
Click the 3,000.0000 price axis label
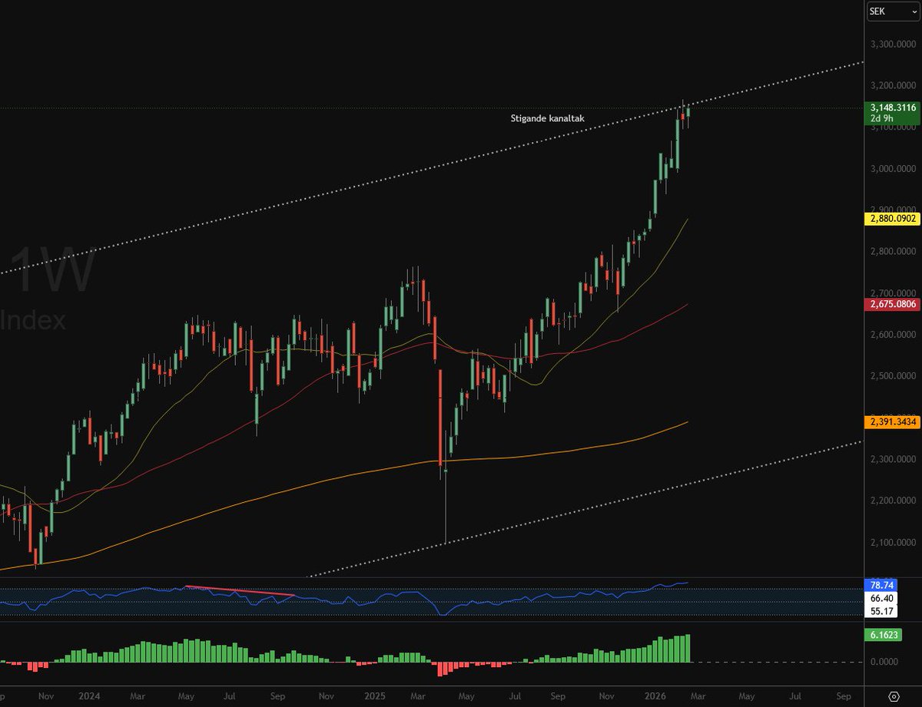[x=893, y=169]
